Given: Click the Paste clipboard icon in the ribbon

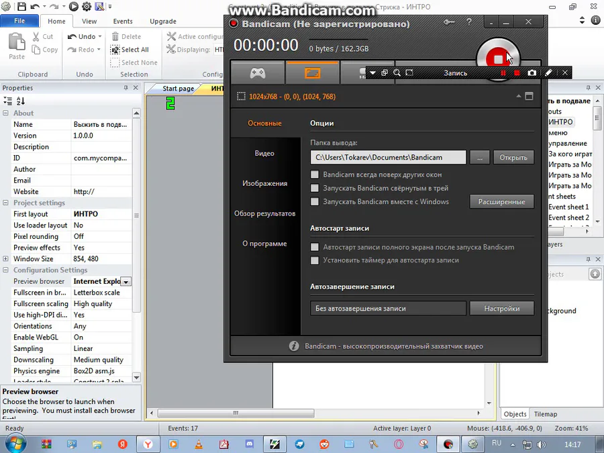Looking at the screenshot, I should 17,42.
